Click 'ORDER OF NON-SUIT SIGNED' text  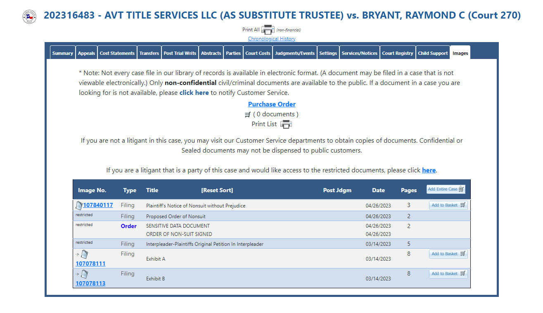179,234
